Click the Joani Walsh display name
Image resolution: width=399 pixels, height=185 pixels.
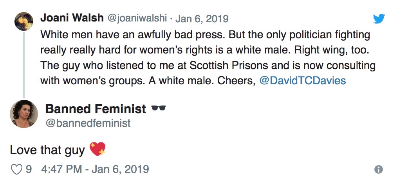tap(72, 18)
